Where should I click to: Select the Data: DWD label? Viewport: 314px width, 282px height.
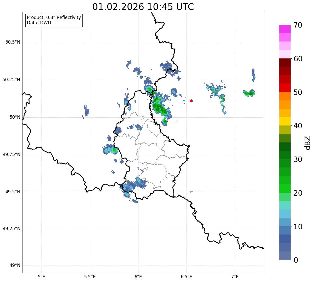point(39,23)
